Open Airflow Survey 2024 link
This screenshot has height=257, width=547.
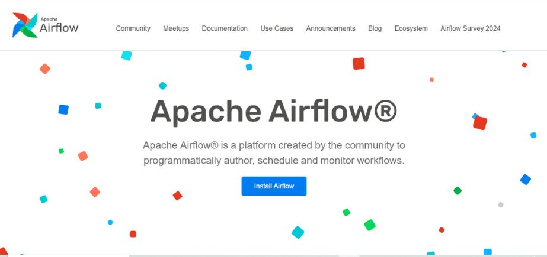470,28
